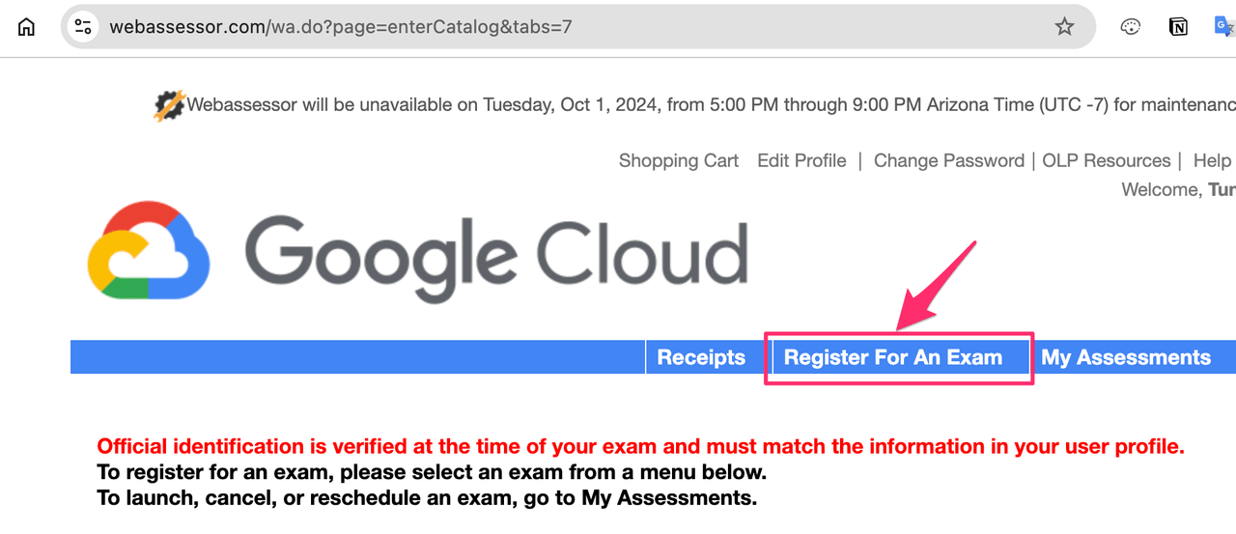Viewport: 1236px width, 534px height.
Task: Open the Change Password link
Action: coord(948,161)
